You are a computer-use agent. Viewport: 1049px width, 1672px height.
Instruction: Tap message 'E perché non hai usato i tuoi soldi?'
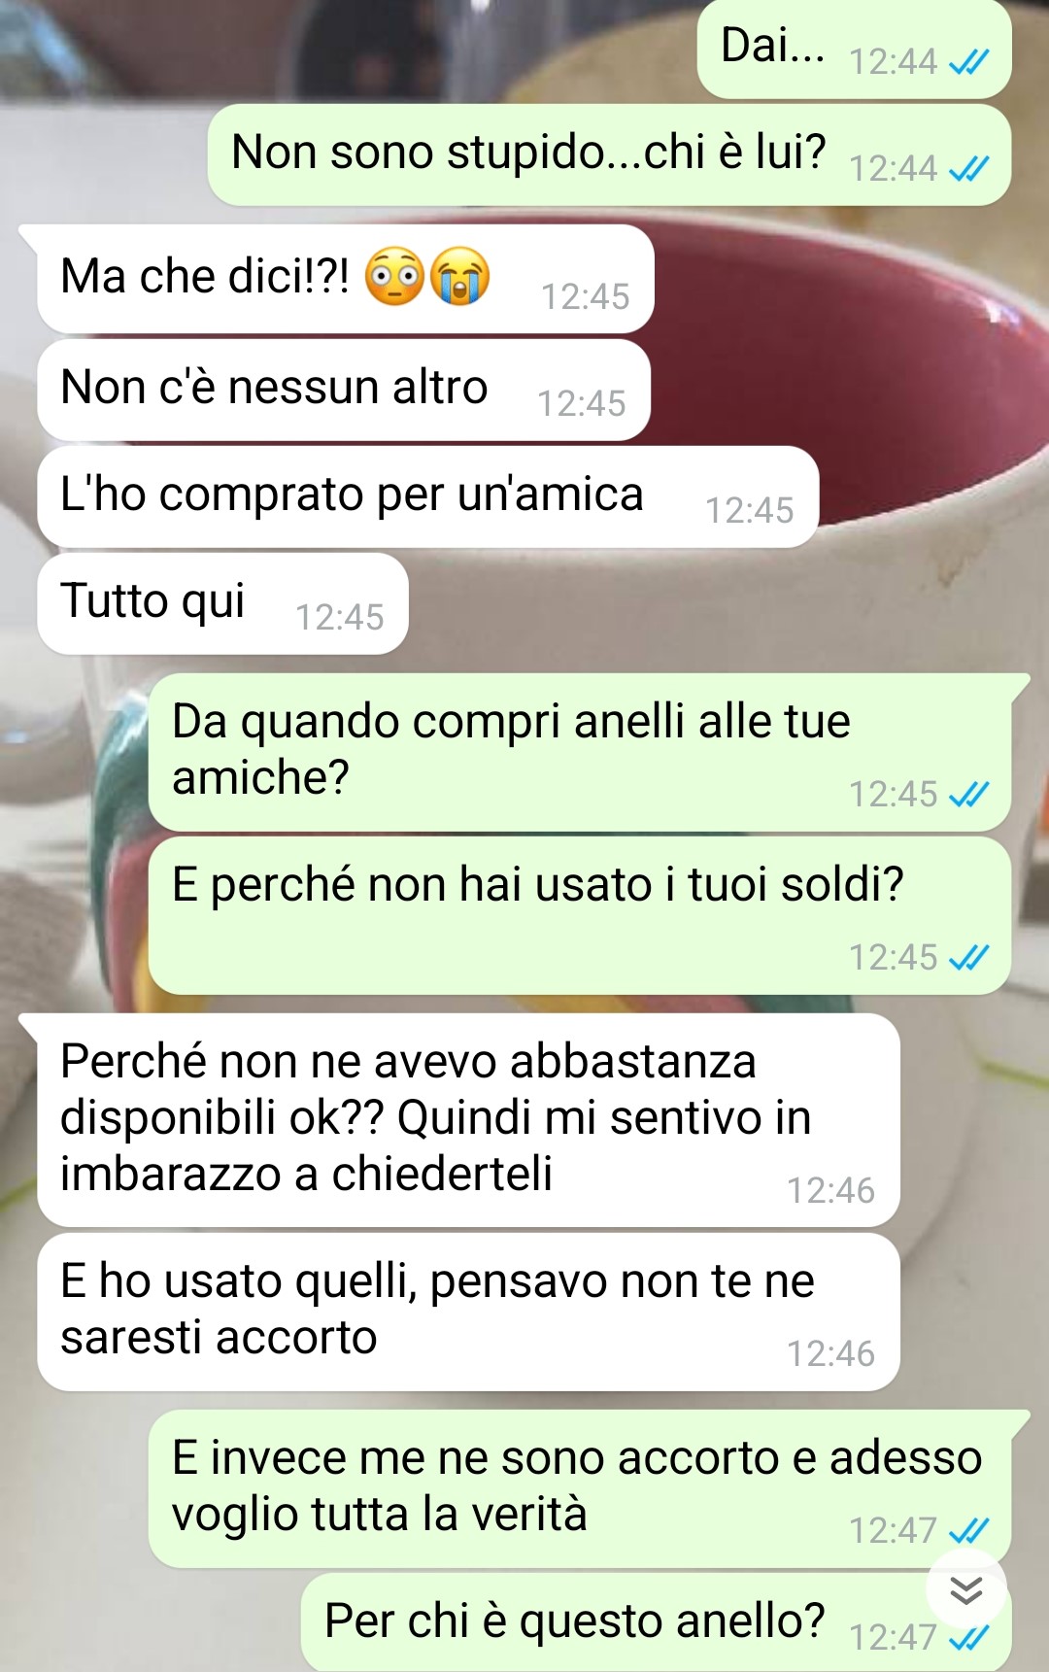coord(580,915)
